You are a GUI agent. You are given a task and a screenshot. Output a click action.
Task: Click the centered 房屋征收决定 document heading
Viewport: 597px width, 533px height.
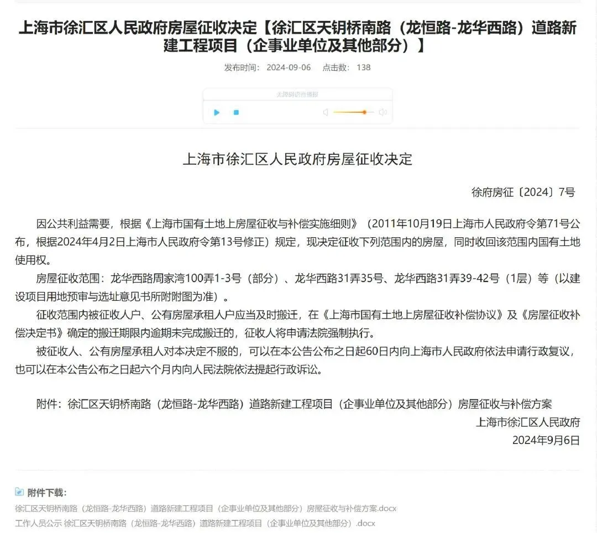click(x=297, y=160)
